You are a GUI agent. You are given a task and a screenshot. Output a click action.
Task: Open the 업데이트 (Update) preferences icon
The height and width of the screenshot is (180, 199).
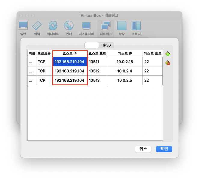[x=53, y=28]
